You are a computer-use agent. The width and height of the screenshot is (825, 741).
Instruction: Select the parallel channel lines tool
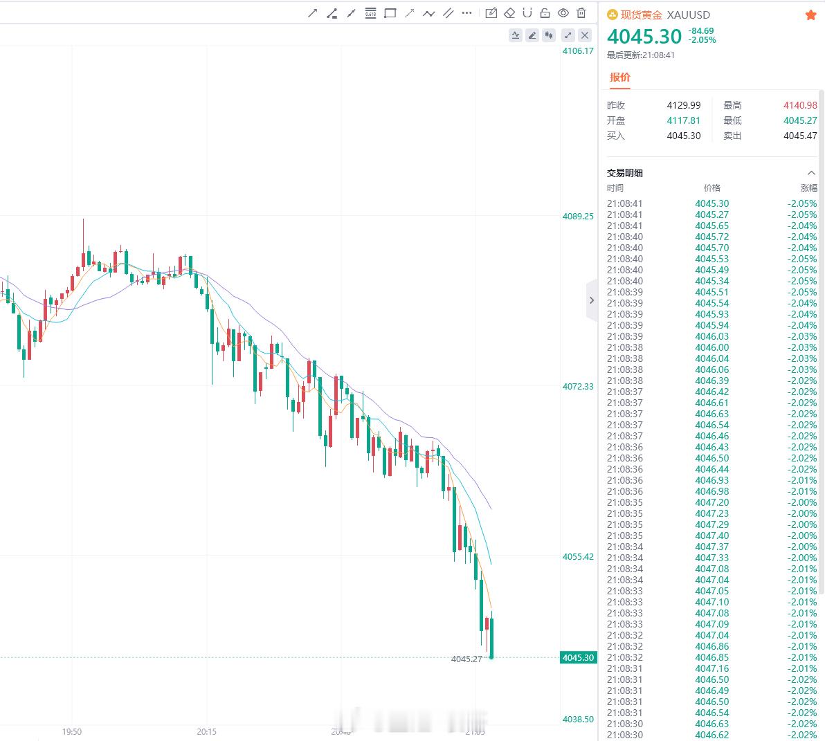pyautogui.click(x=448, y=13)
